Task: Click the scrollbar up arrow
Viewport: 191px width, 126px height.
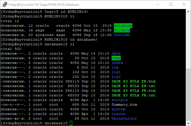Action: [188, 12]
